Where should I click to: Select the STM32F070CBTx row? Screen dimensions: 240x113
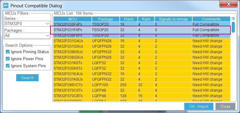pos(142,96)
